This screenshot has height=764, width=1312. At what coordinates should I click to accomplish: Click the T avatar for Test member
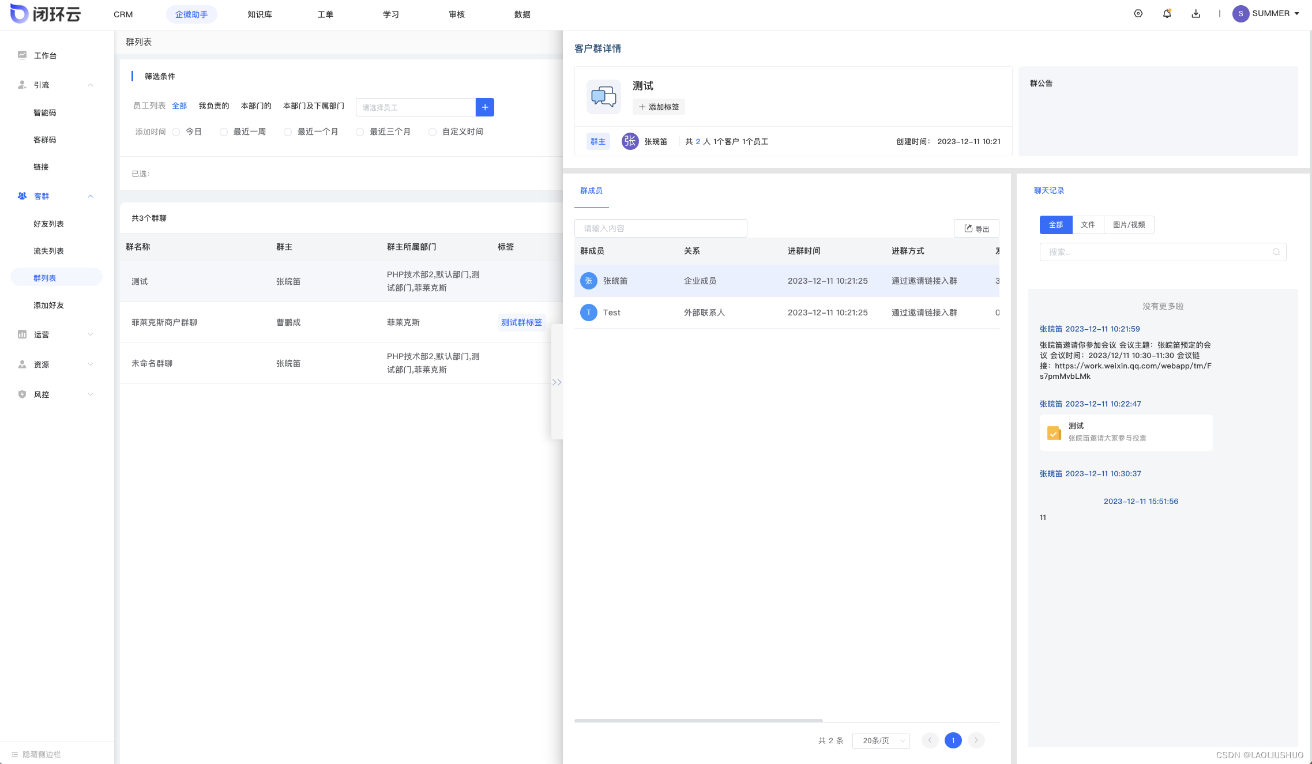coord(588,313)
